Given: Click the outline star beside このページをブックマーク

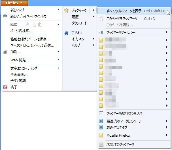Looking at the screenshot, I should pyautogui.click(x=101, y=18).
